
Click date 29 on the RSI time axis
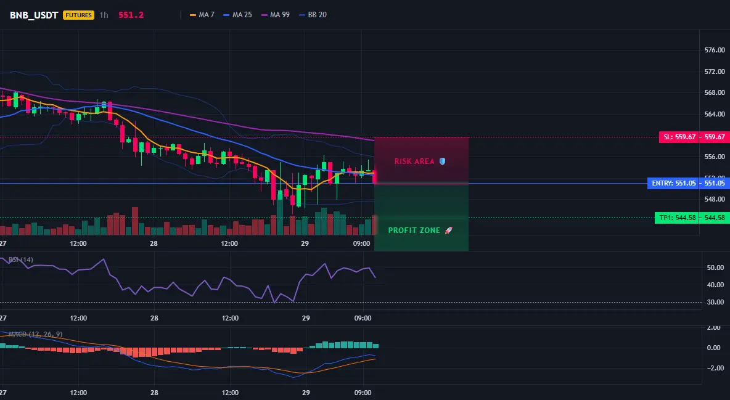(305, 318)
